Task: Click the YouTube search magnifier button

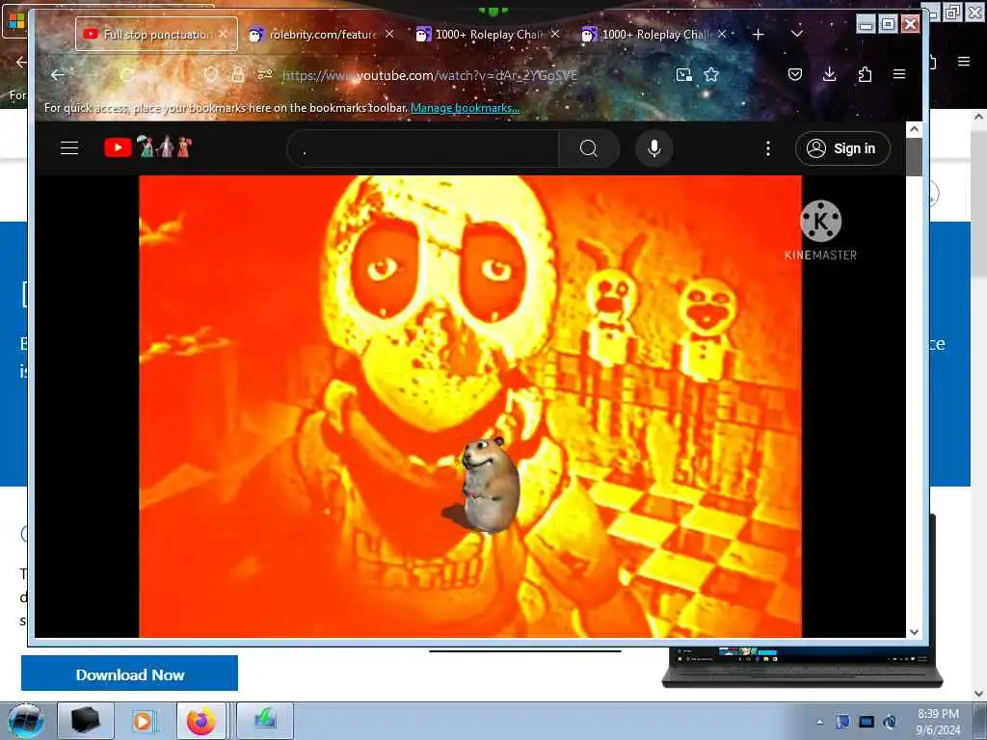Action: coord(589,148)
